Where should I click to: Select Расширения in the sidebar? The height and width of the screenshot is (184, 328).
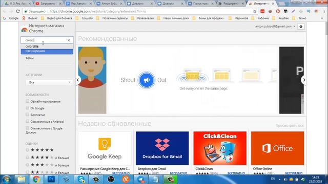point(47,51)
